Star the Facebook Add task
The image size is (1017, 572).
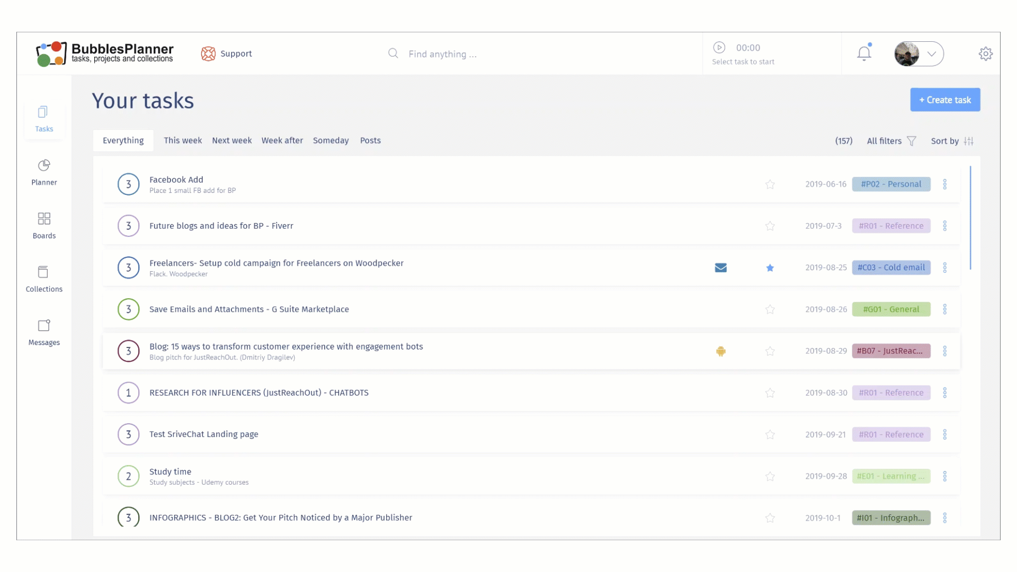tap(770, 184)
